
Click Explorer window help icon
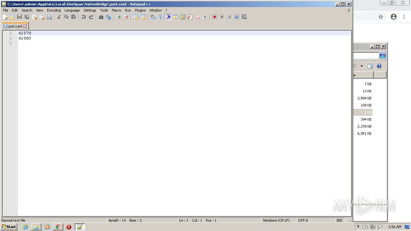tap(379, 66)
